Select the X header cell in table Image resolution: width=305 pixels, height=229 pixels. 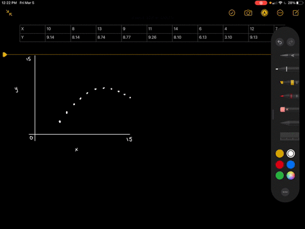pyautogui.click(x=32, y=29)
